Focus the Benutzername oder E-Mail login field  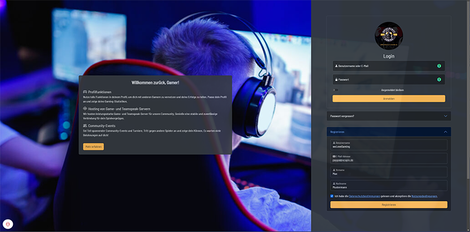(x=389, y=66)
